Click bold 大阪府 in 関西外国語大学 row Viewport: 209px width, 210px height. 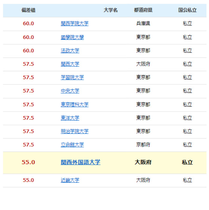coord(143,162)
